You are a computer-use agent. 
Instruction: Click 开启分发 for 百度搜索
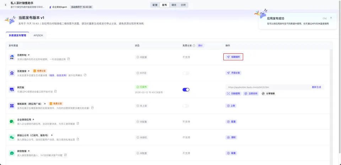coord(233,73)
